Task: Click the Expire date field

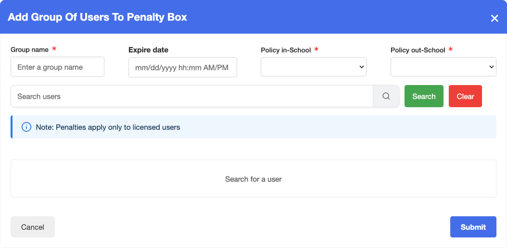Action: tap(183, 67)
